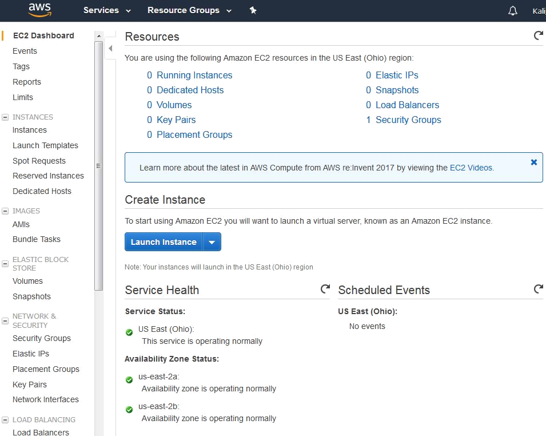The image size is (546, 436).
Task: Click the AWS logo home icon
Action: (x=39, y=10)
